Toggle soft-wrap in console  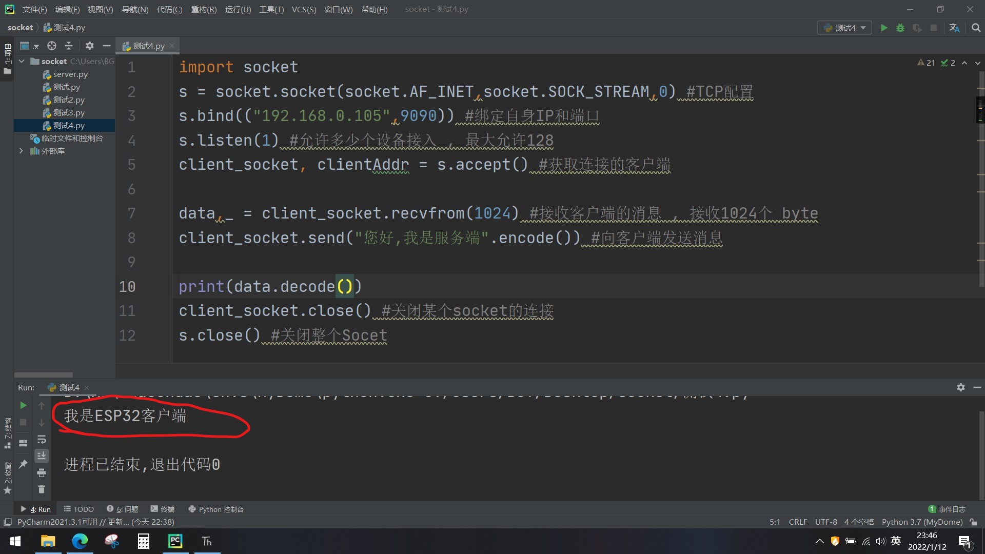click(x=42, y=439)
